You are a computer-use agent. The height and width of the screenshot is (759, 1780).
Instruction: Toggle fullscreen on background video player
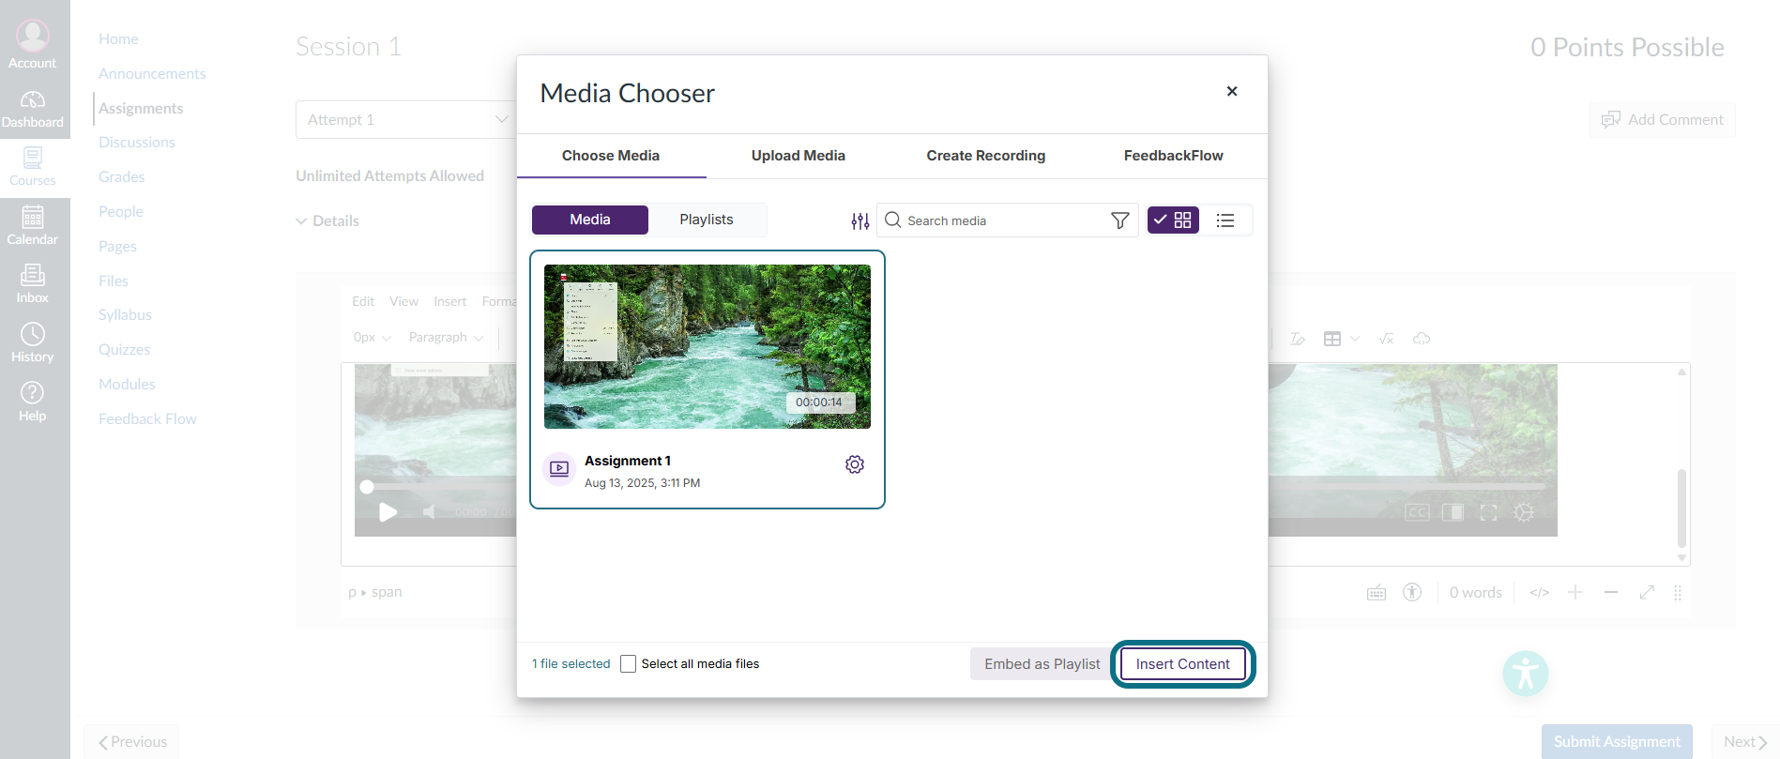[x=1488, y=512]
